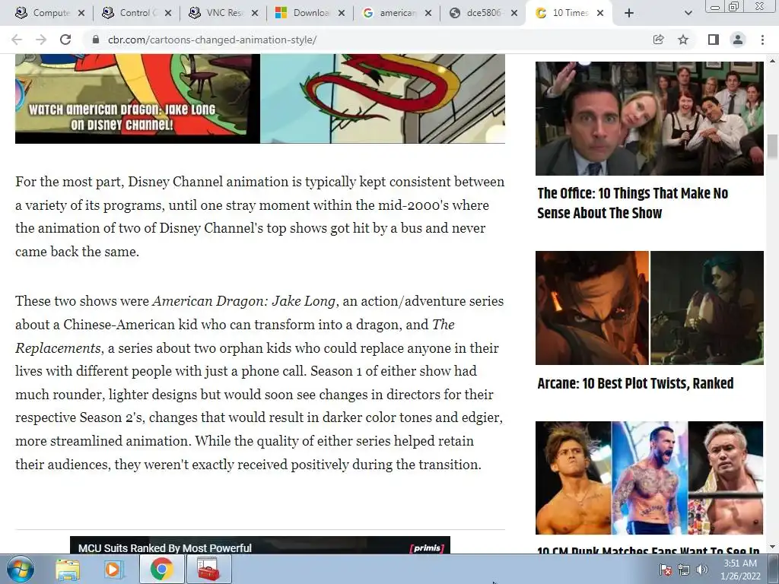Bookmark this page with the star
Viewport: 779px width, 584px height.
pos(683,40)
